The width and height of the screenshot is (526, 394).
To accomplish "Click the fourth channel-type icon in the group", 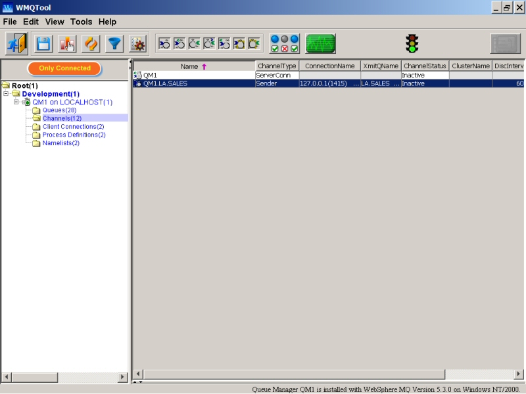I will coord(209,43).
